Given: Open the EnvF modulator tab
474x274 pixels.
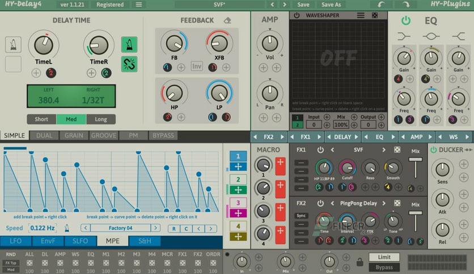Looking at the screenshot, I should click(48, 241).
